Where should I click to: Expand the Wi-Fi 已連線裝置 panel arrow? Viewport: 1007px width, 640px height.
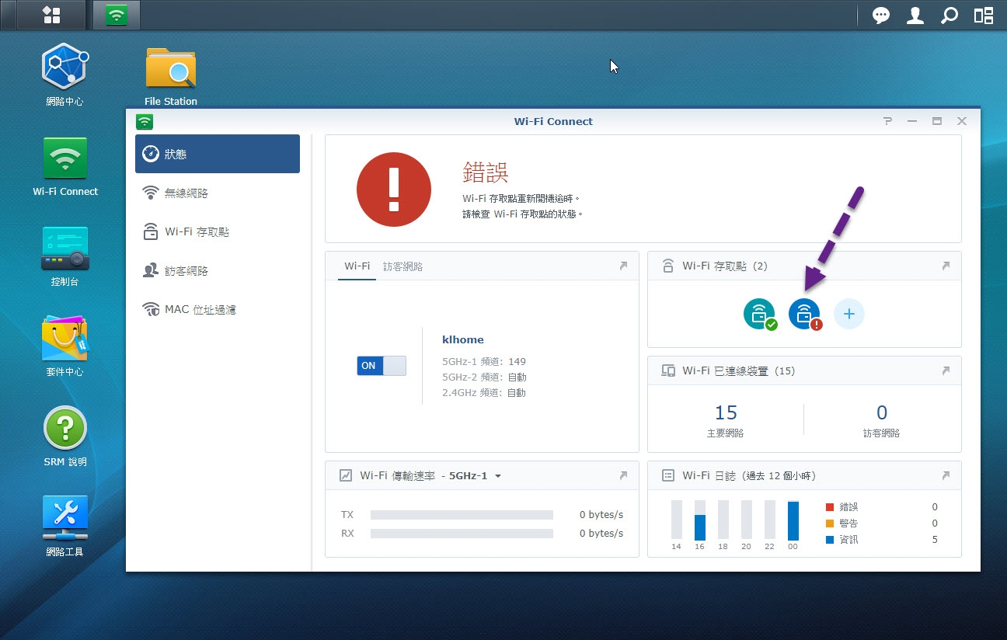(x=946, y=370)
